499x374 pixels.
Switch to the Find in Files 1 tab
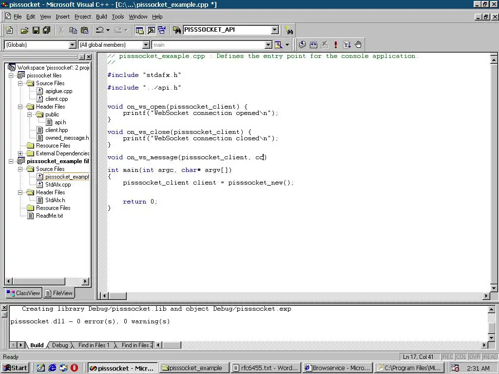pyautogui.click(x=94, y=345)
